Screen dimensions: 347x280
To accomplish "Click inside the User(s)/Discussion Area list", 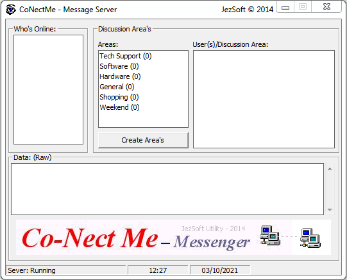I will (264, 100).
